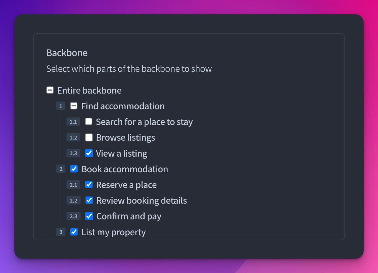This screenshot has height=273, width=378.
Task: Uncheck the List my property checkbox
Action: coord(74,232)
